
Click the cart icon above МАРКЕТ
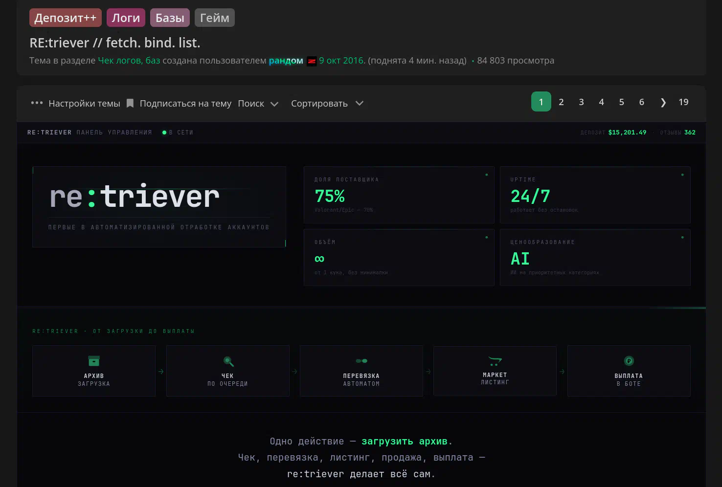tap(495, 361)
